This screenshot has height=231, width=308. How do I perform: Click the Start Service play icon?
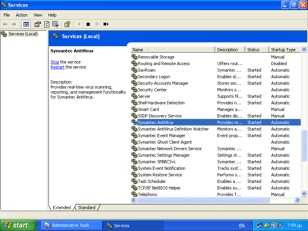pos(79,24)
